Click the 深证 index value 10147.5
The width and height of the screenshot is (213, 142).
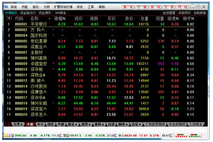pyautogui.click(x=75, y=136)
